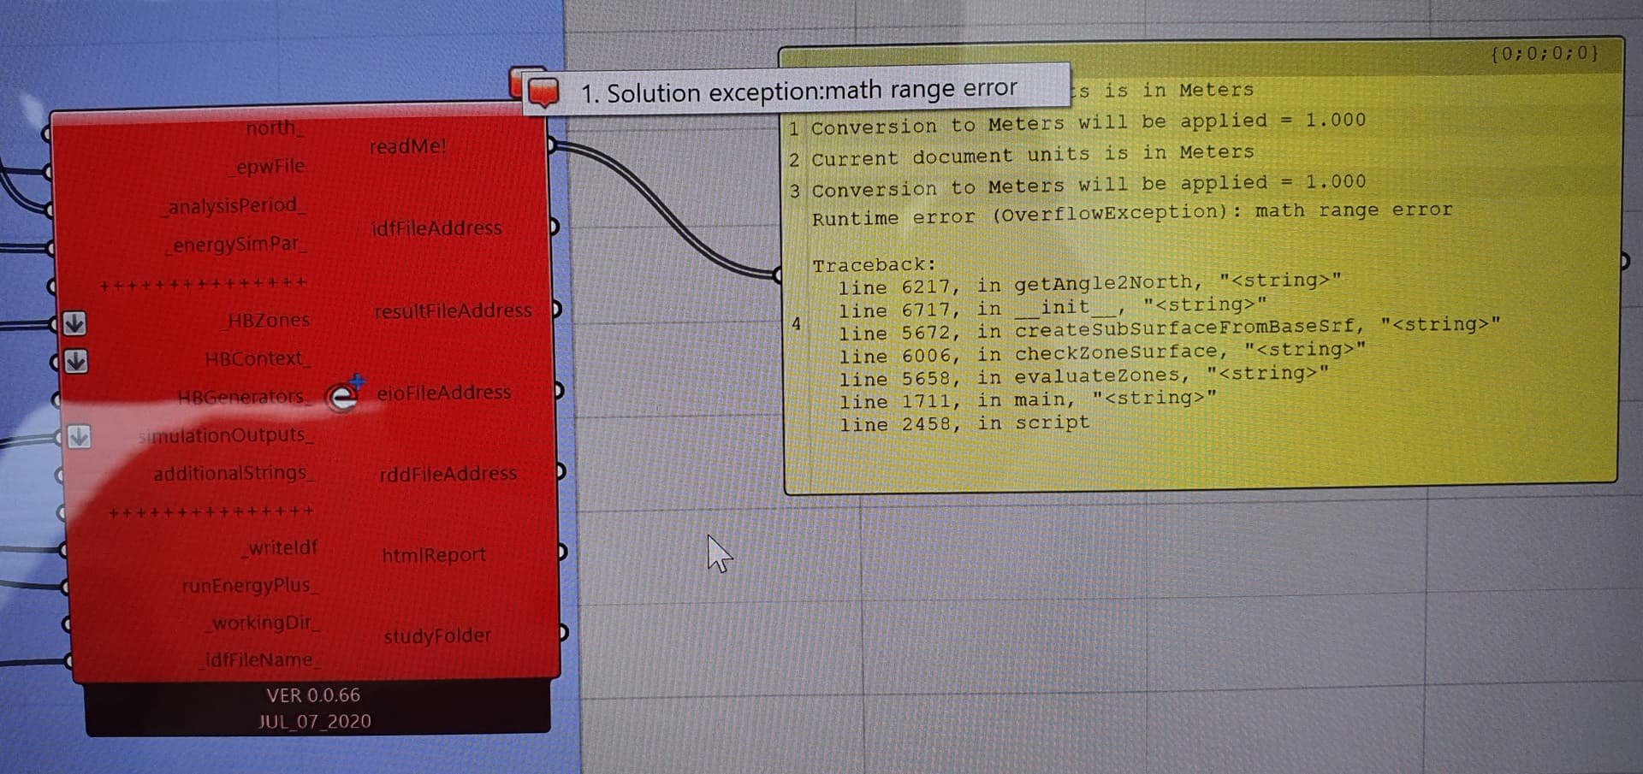Select the htmlReport output label
Screen dimensions: 1643x774
[x=435, y=553]
